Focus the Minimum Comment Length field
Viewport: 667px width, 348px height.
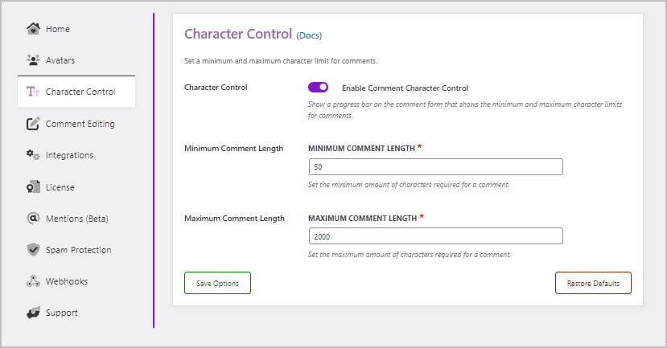[x=435, y=166]
